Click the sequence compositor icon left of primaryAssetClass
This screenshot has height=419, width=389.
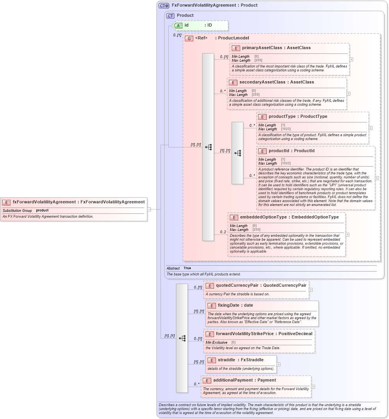pyautogui.click(x=209, y=147)
